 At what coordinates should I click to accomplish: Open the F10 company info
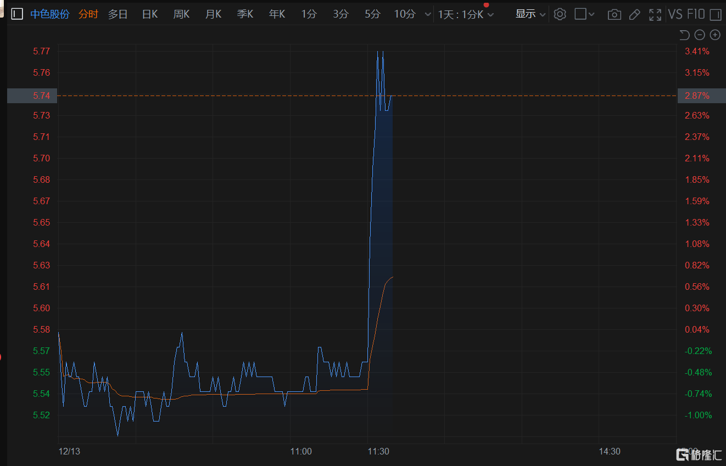[695, 14]
